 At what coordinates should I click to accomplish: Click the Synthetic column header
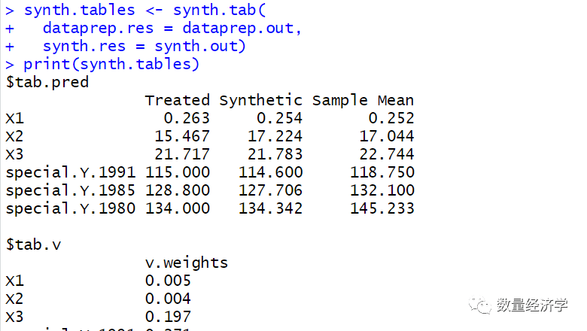[x=261, y=100]
